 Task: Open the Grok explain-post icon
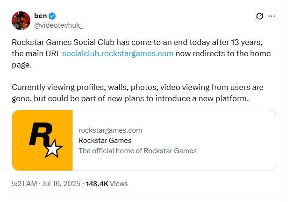[x=259, y=16]
